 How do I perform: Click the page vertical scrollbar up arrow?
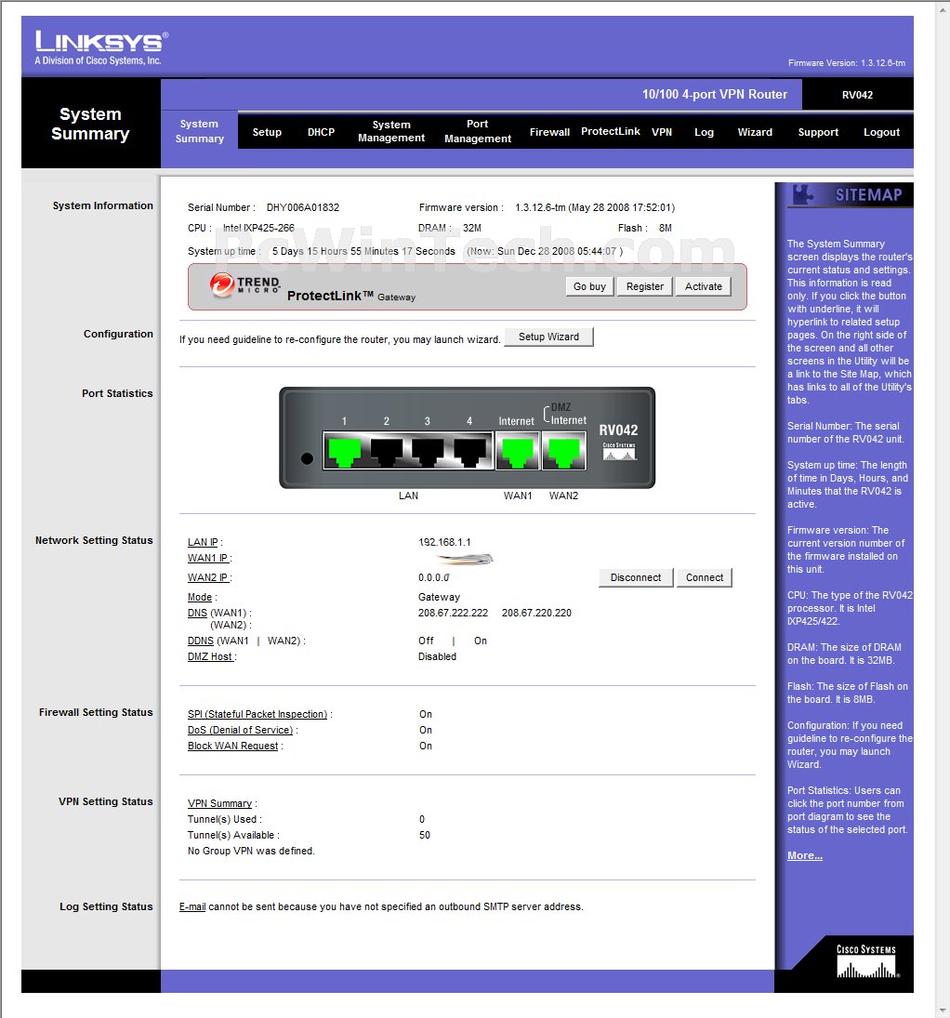click(943, 10)
